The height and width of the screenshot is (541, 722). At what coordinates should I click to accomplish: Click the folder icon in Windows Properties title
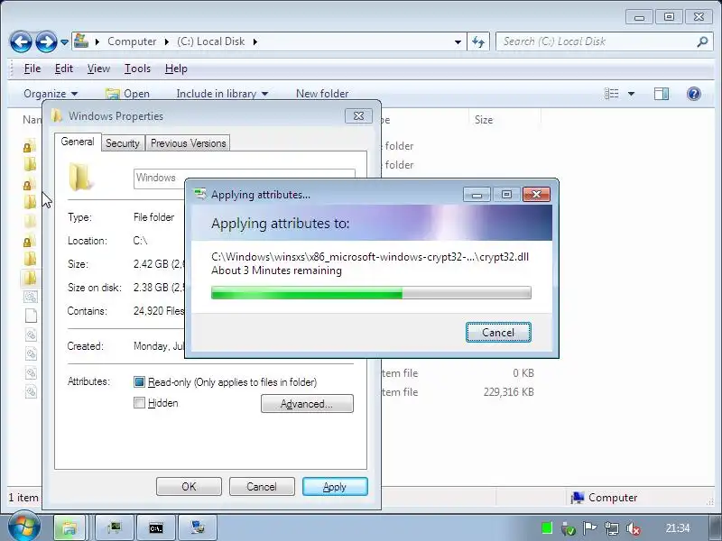[x=57, y=115]
